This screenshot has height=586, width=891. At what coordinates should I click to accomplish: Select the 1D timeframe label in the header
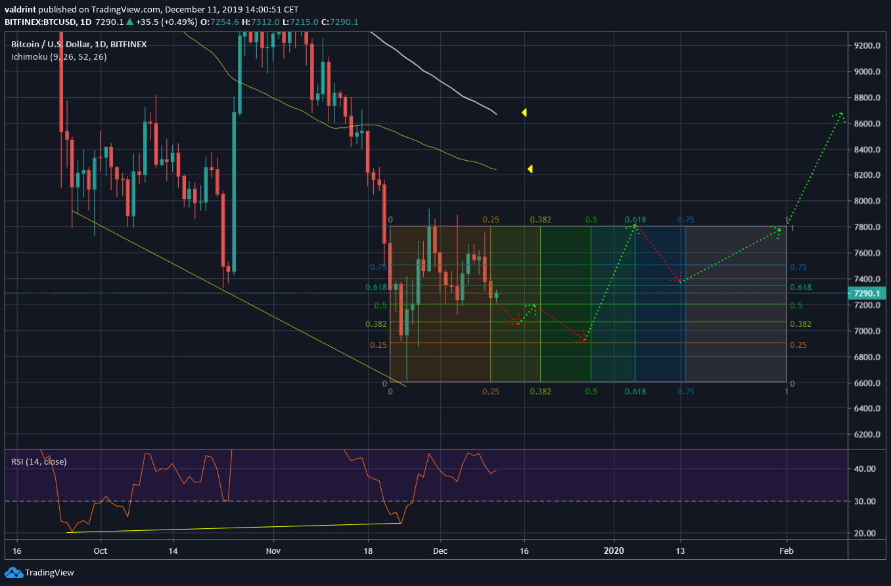click(x=86, y=22)
